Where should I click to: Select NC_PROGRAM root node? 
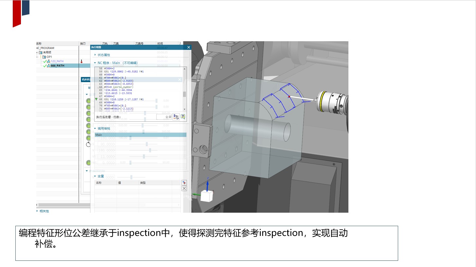tap(45, 48)
